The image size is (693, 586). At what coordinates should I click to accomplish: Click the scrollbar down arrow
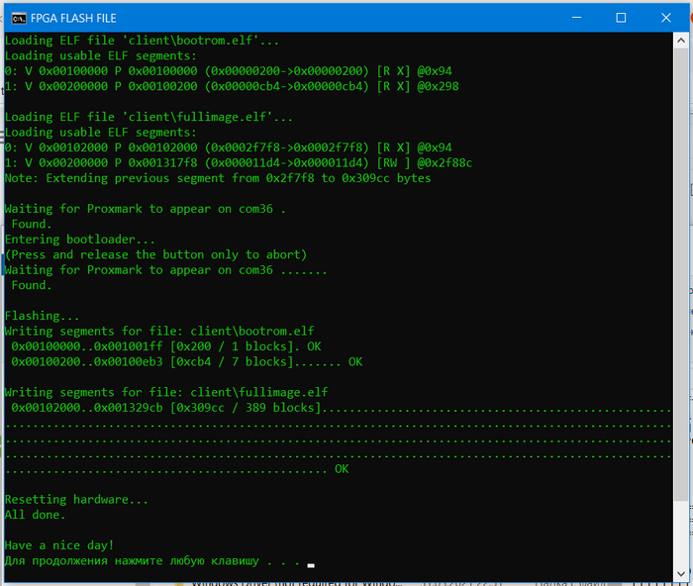(x=680, y=569)
